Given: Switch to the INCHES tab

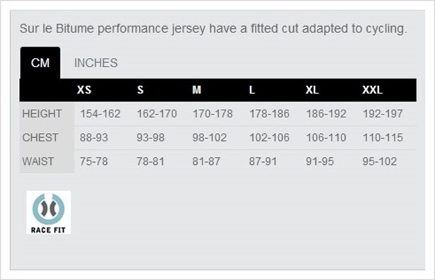Looking at the screenshot, I should 96,63.
